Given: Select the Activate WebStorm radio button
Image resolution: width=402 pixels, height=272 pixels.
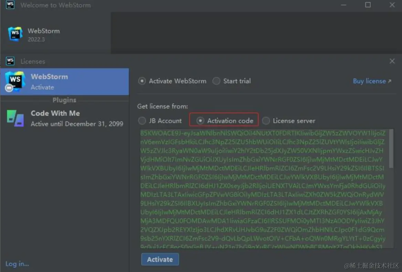Looking at the screenshot, I should click(x=142, y=81).
